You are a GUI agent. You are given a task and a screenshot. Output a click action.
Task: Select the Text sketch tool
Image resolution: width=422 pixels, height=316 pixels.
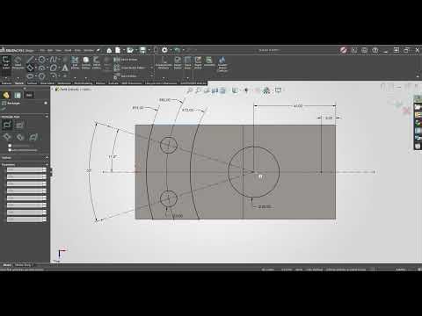point(65,68)
